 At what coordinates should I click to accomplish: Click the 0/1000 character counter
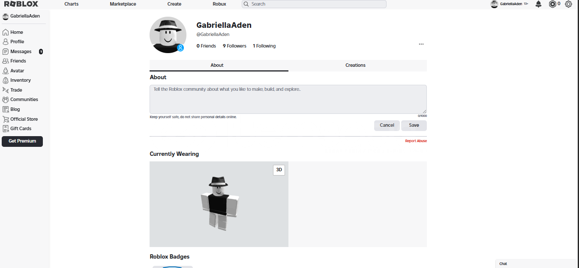tap(423, 116)
